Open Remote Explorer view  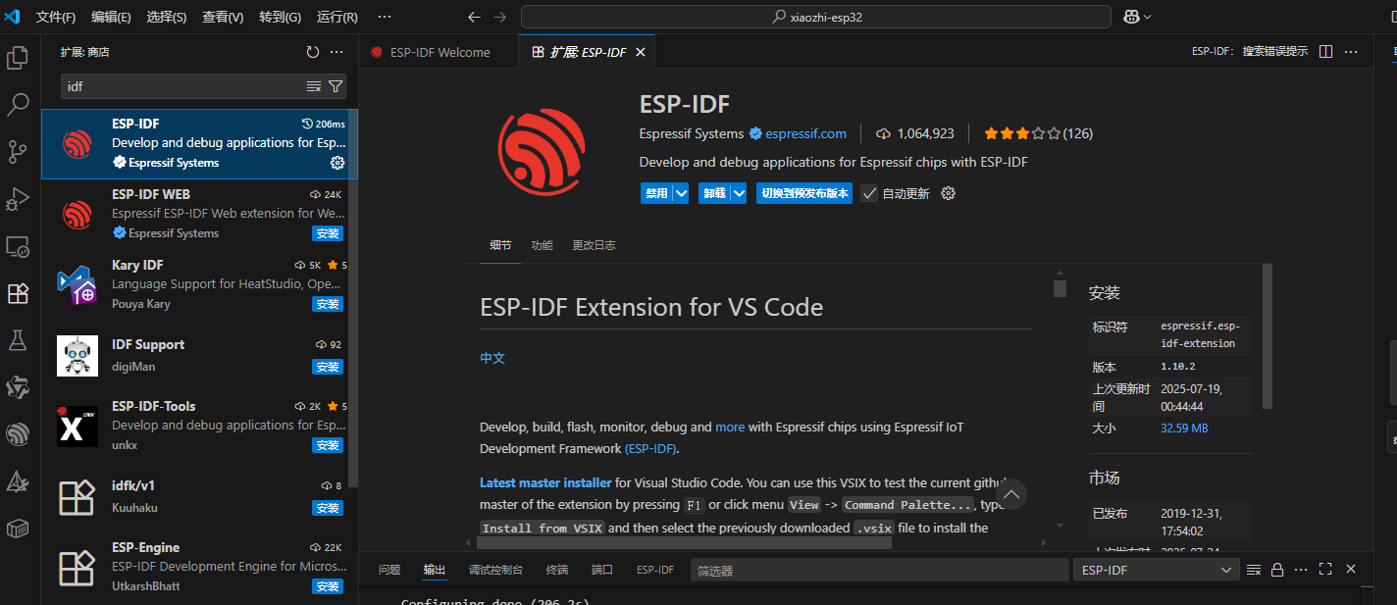18,246
